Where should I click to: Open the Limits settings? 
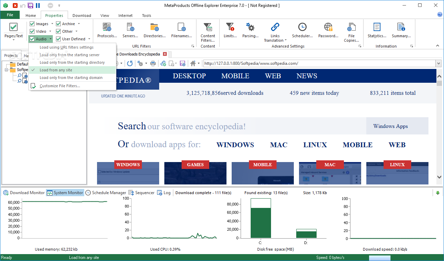(230, 30)
